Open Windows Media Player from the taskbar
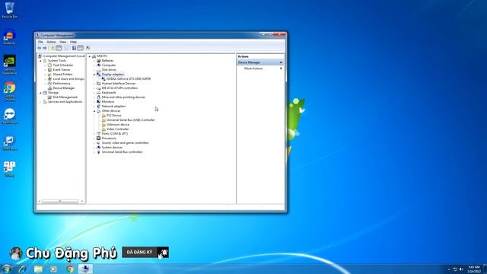Viewport: 487px width, 274px height. click(53, 269)
